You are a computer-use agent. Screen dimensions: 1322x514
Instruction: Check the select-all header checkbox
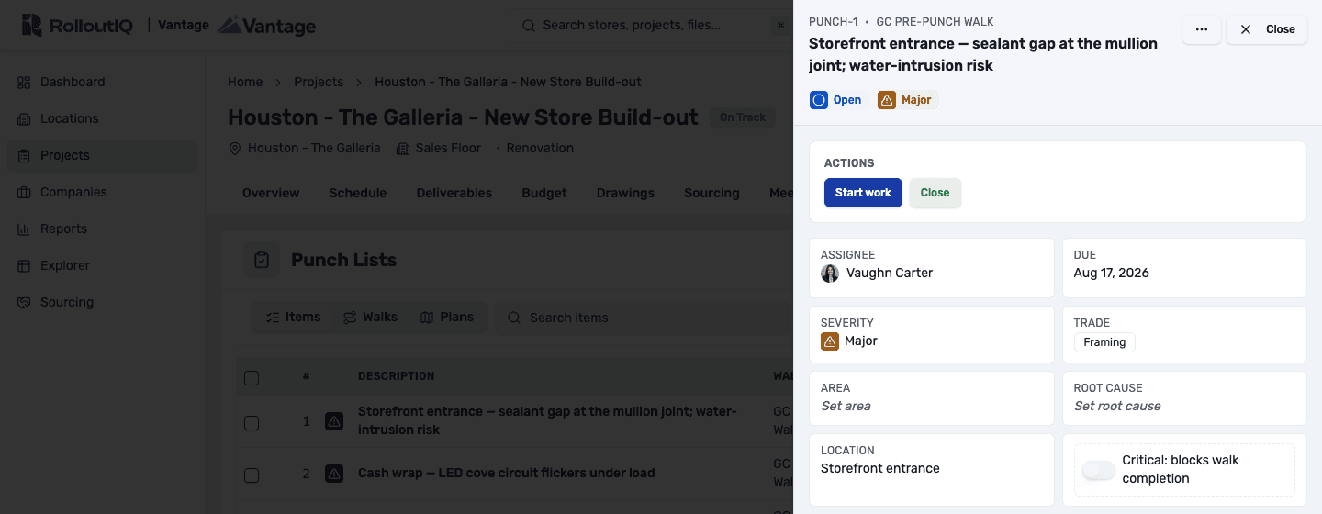click(x=252, y=377)
